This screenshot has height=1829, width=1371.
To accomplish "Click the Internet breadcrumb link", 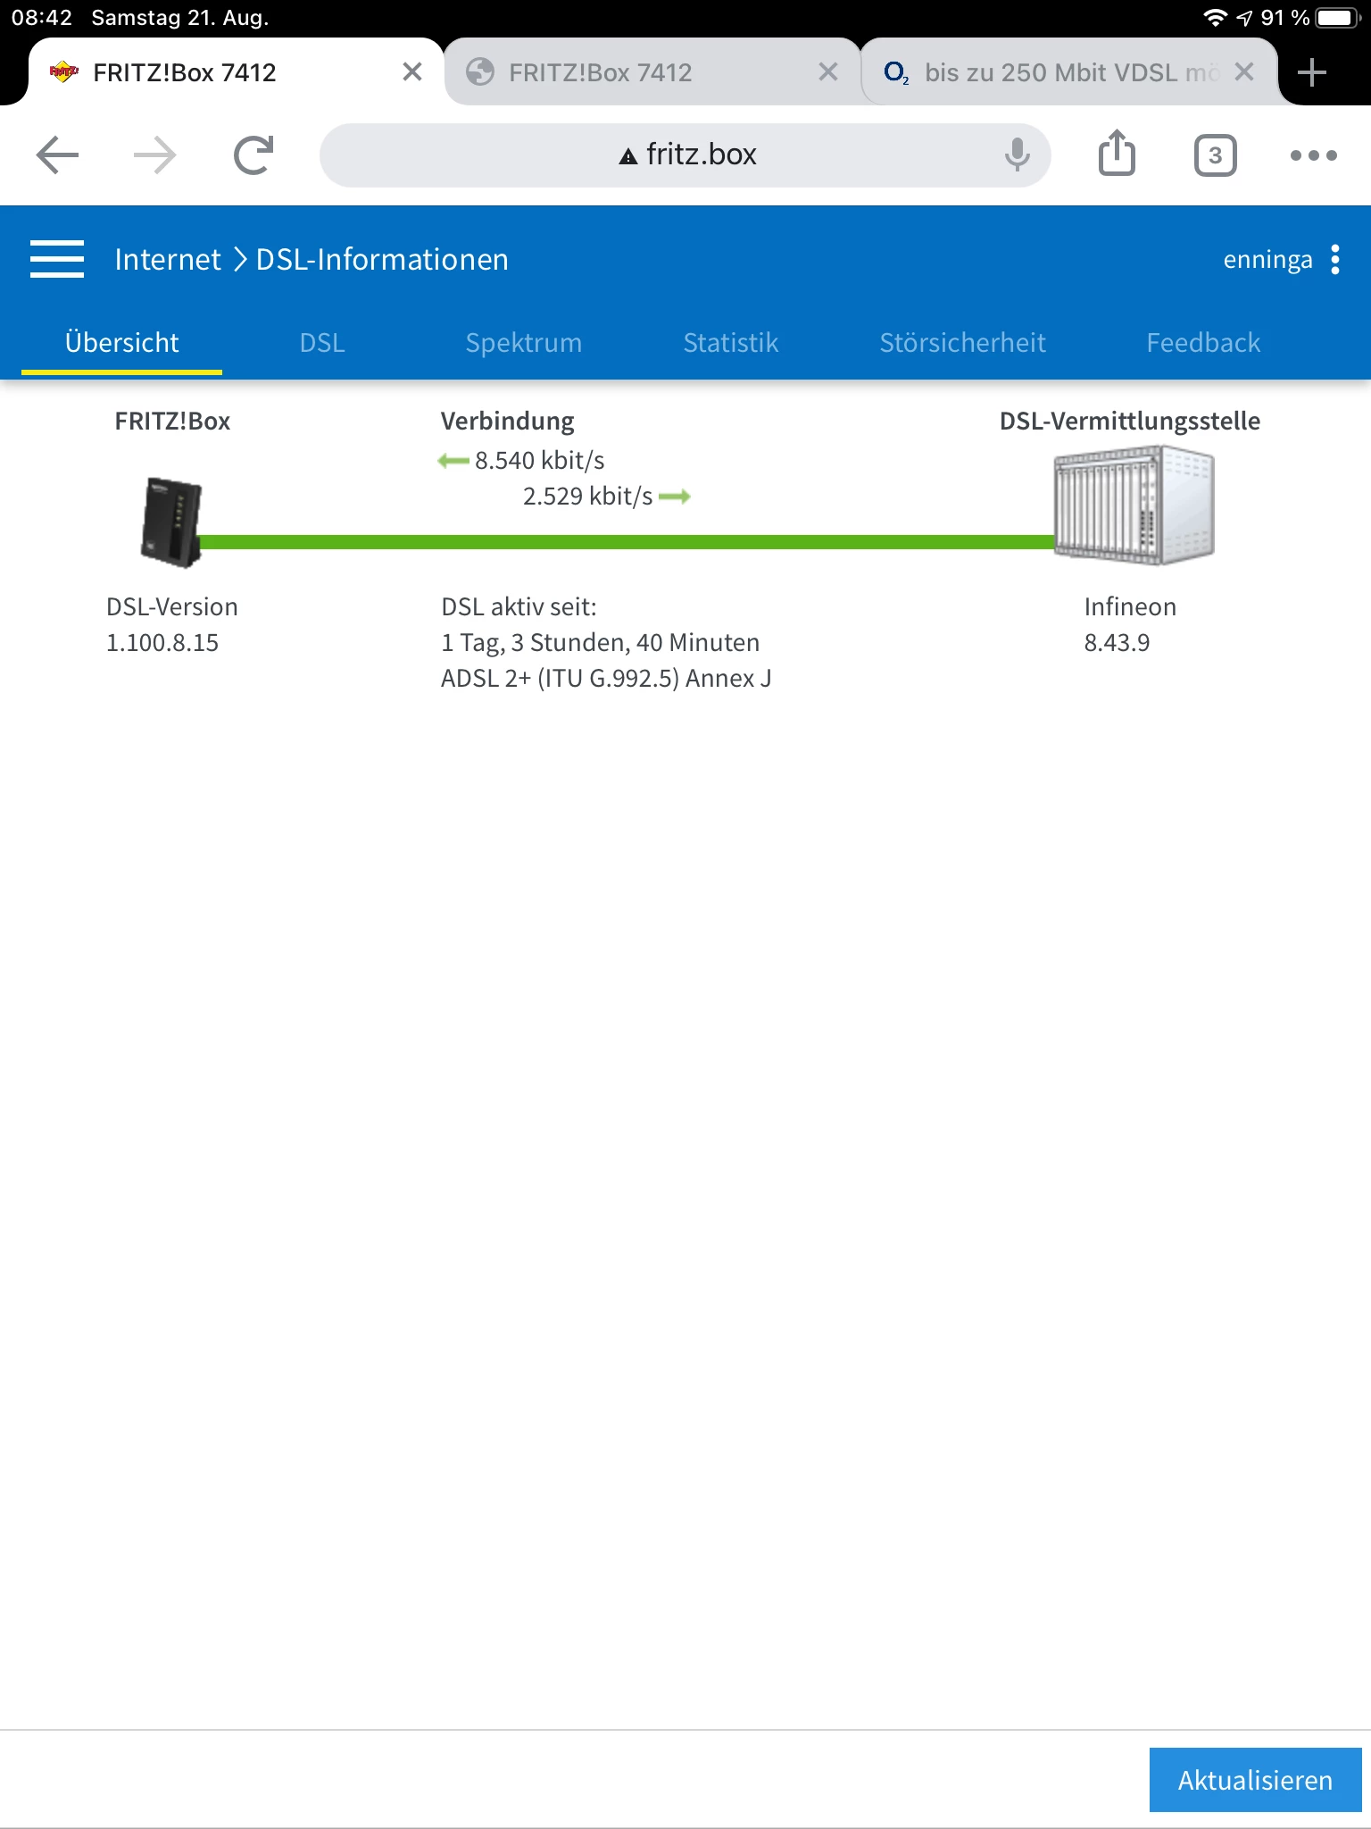I will [x=168, y=259].
